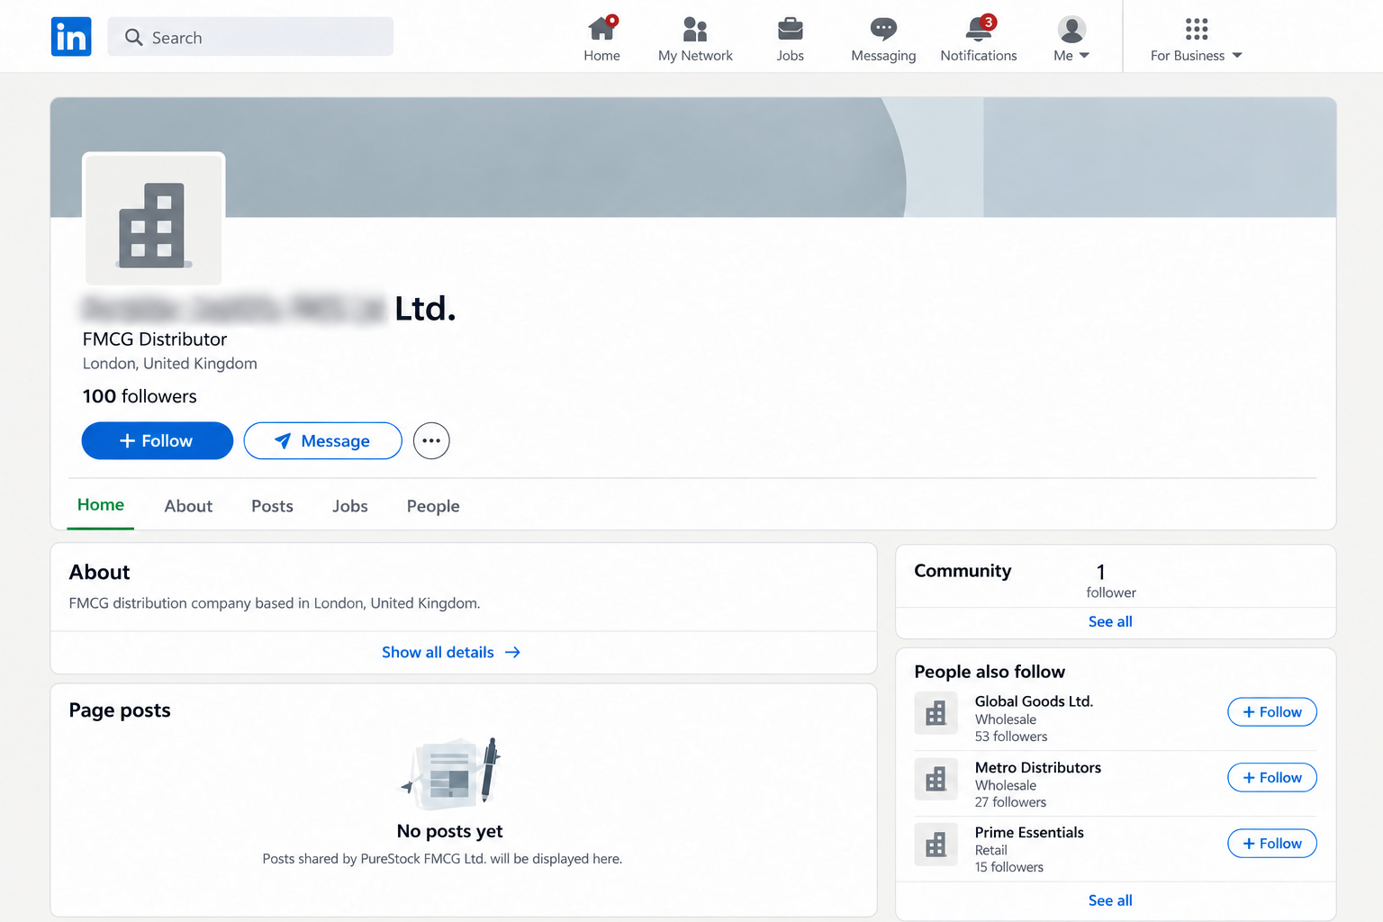Click See all under Community
The width and height of the screenshot is (1383, 922).
1110,621
